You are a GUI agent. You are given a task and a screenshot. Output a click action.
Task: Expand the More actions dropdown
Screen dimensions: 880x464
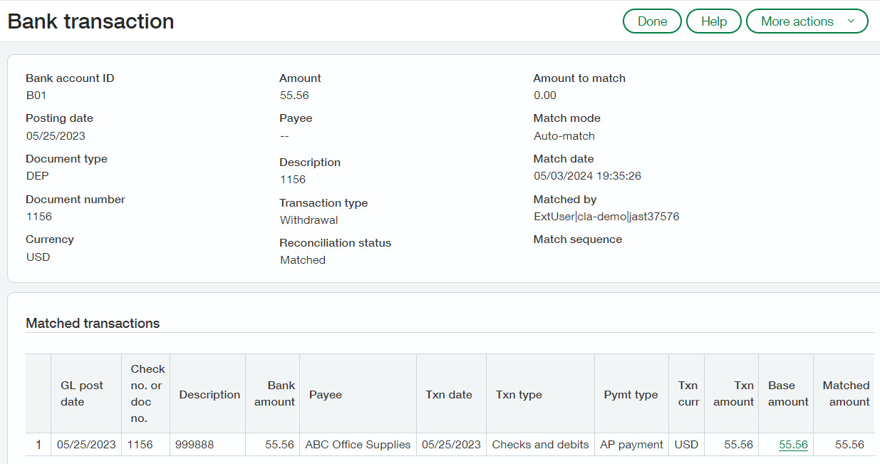click(x=807, y=21)
